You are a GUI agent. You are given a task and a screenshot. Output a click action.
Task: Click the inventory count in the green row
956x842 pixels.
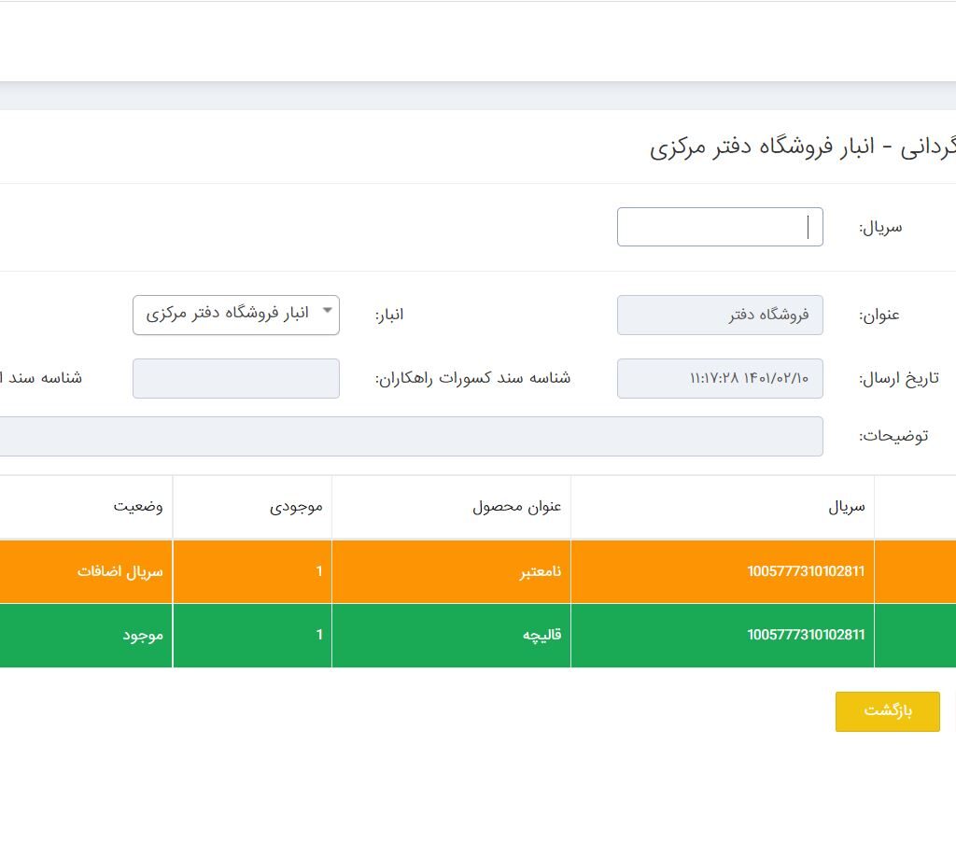click(318, 635)
